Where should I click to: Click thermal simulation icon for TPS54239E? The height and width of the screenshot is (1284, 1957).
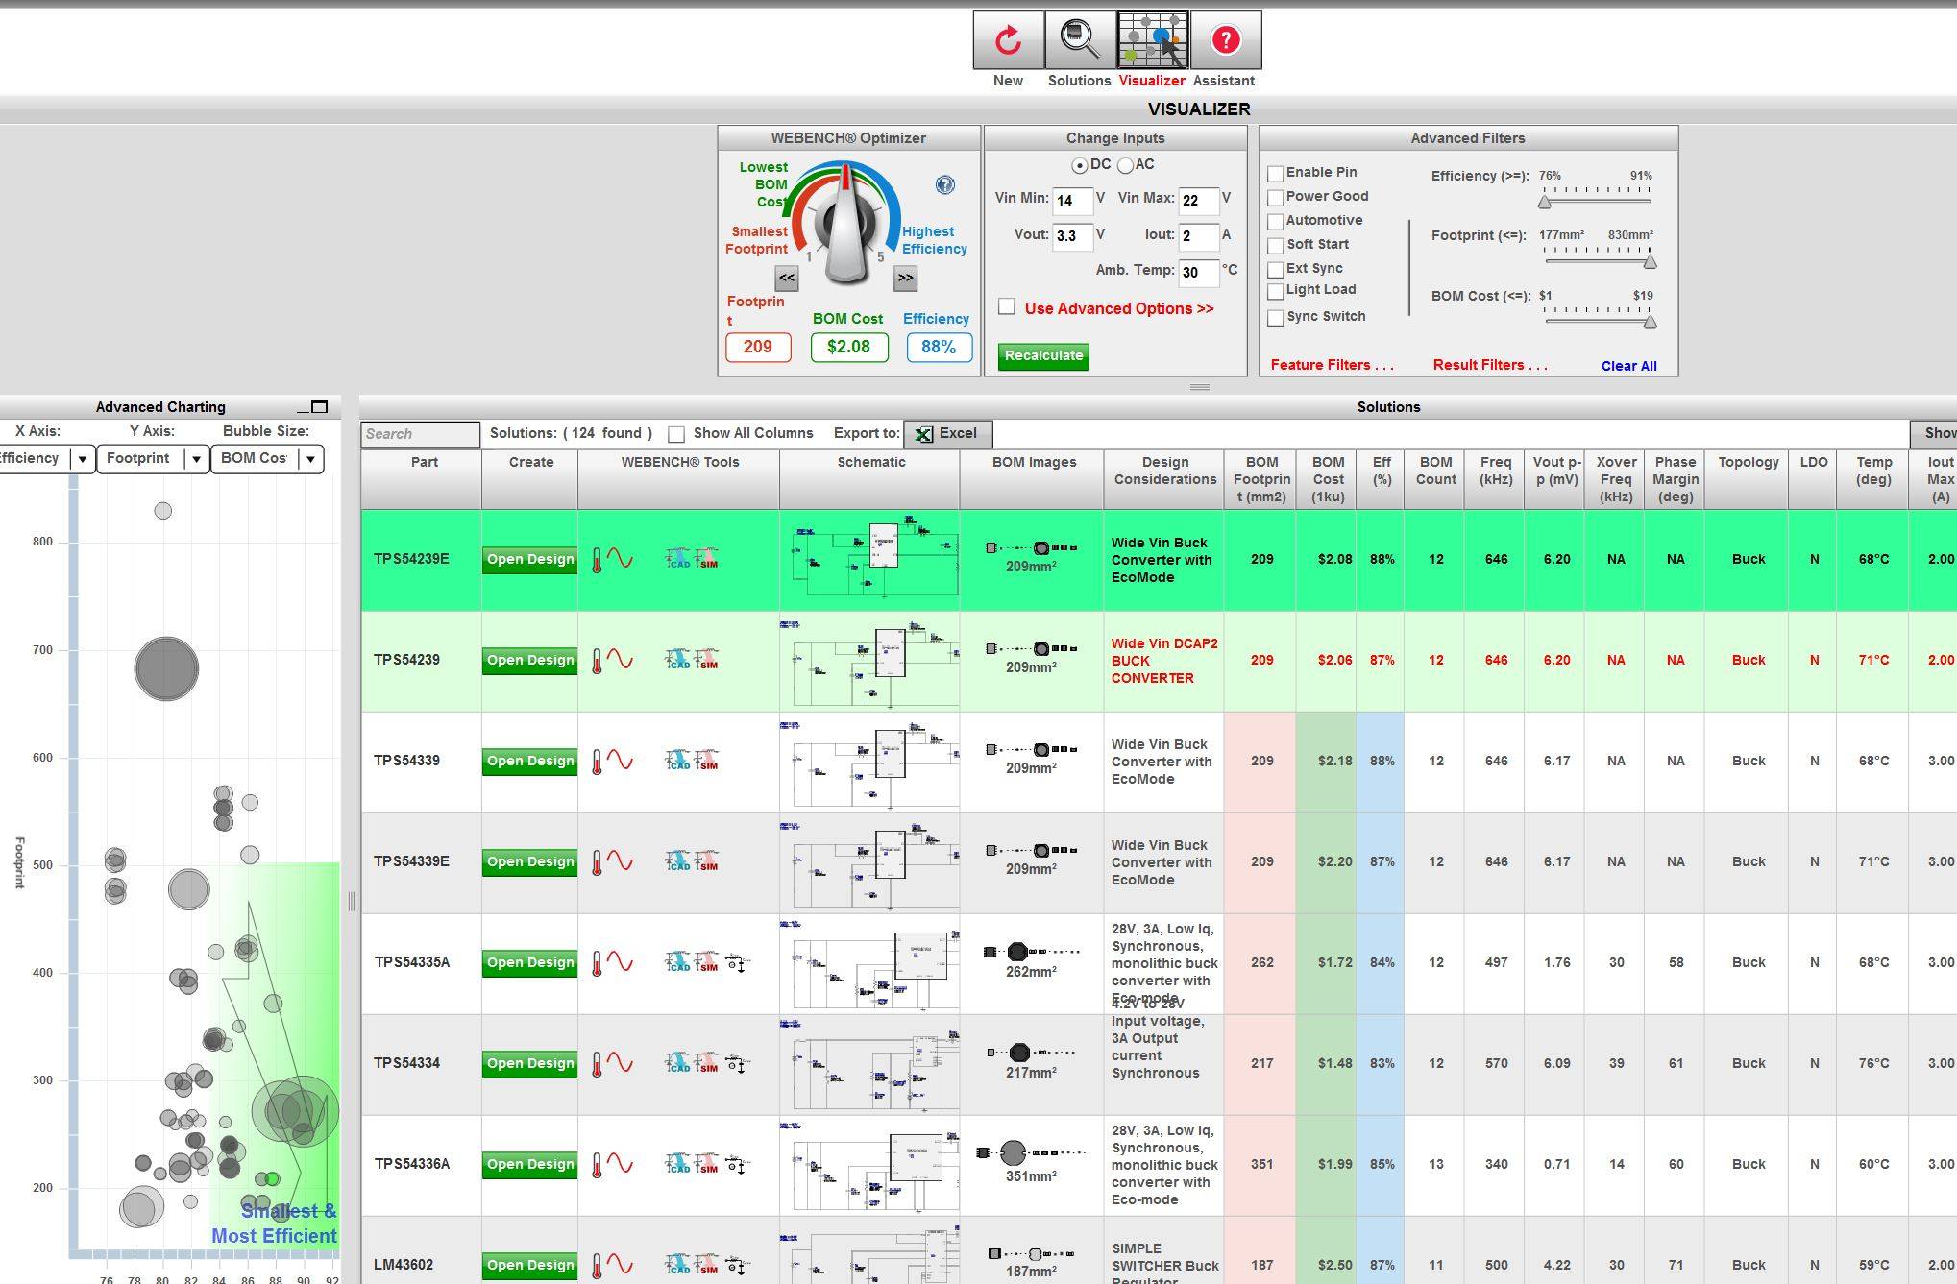click(597, 560)
